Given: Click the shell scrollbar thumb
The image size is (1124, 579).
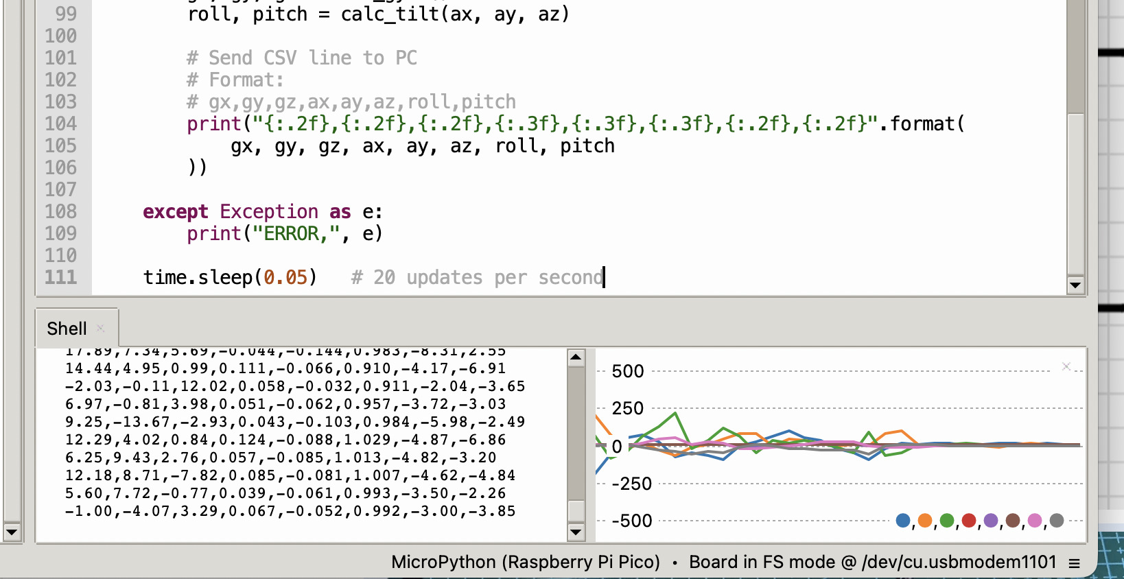Looking at the screenshot, I should 576,511.
